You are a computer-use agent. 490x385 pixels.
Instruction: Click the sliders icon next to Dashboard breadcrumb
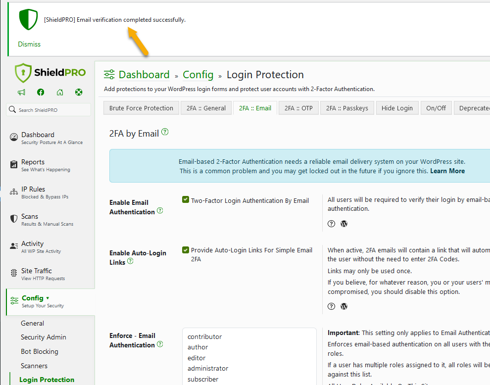[109, 74]
